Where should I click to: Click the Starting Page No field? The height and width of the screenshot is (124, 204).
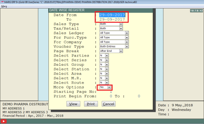coord(111,92)
